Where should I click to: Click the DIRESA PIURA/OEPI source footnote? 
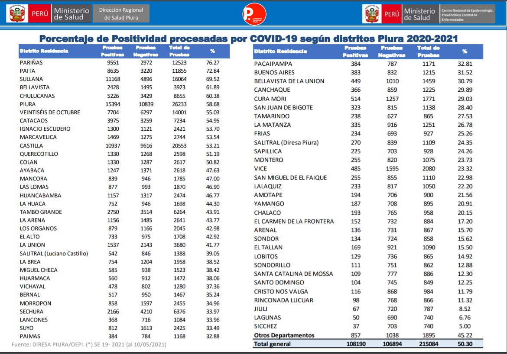tap(88, 344)
